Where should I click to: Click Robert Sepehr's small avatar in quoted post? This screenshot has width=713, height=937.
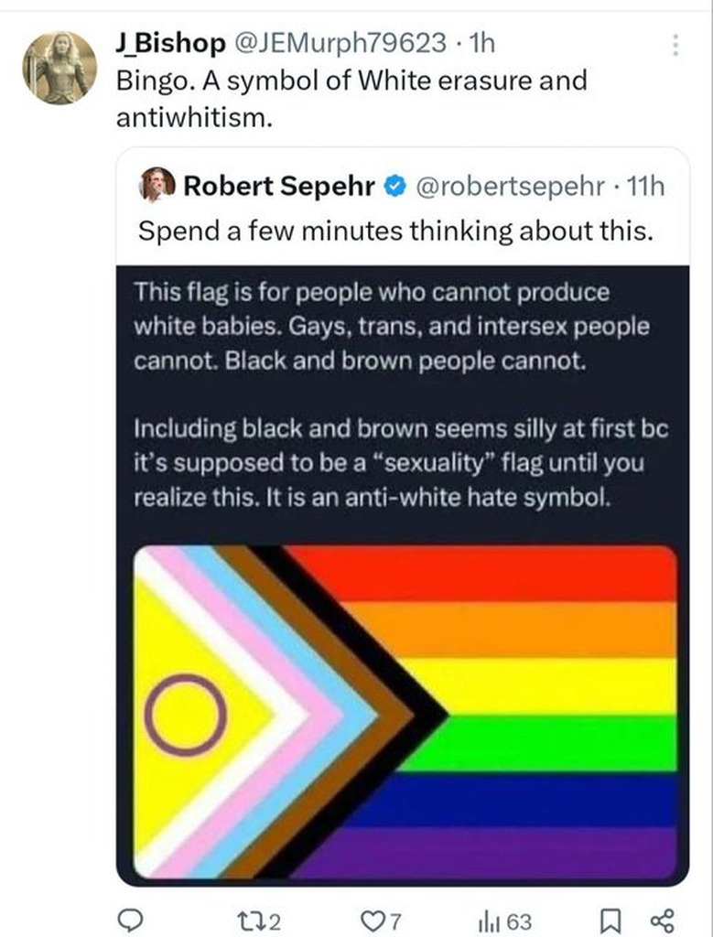[x=156, y=186]
